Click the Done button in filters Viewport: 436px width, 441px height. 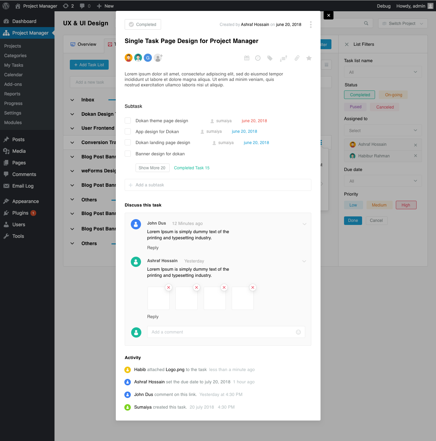coord(353,220)
